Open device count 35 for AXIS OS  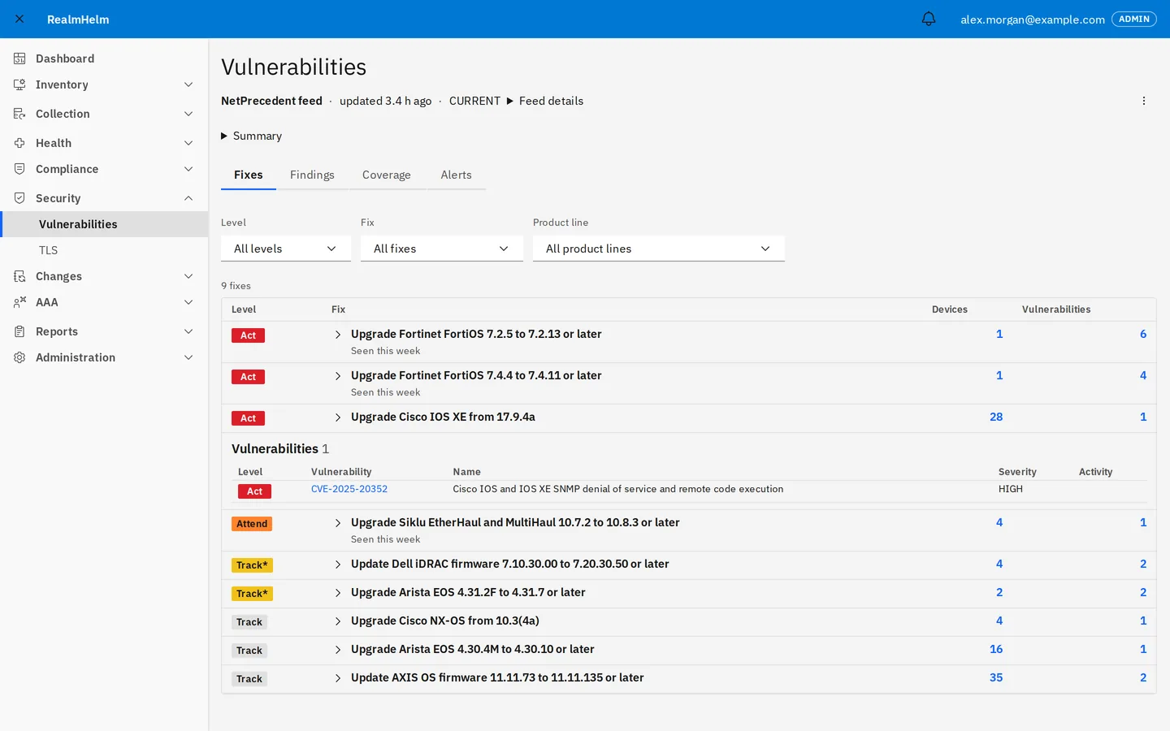(x=996, y=677)
